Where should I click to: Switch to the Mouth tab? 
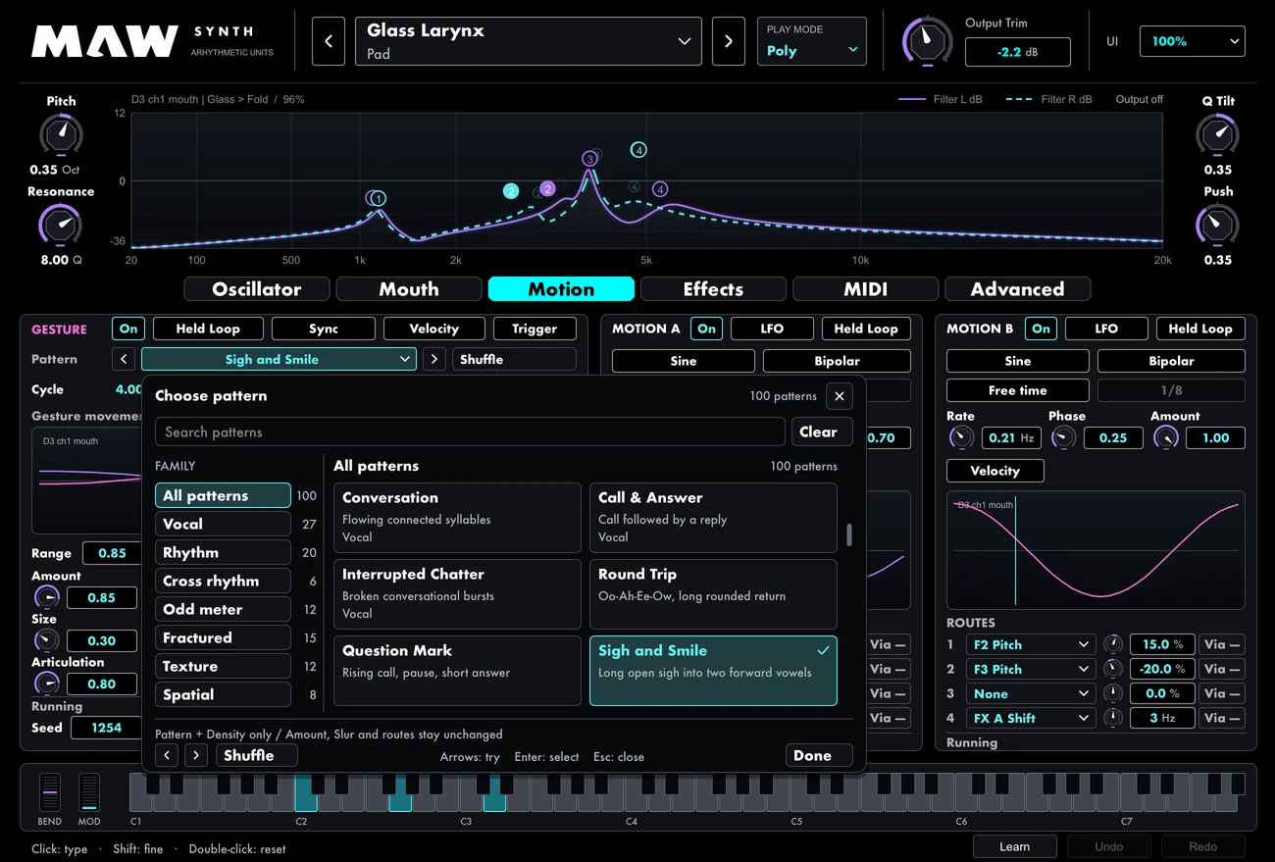click(409, 289)
